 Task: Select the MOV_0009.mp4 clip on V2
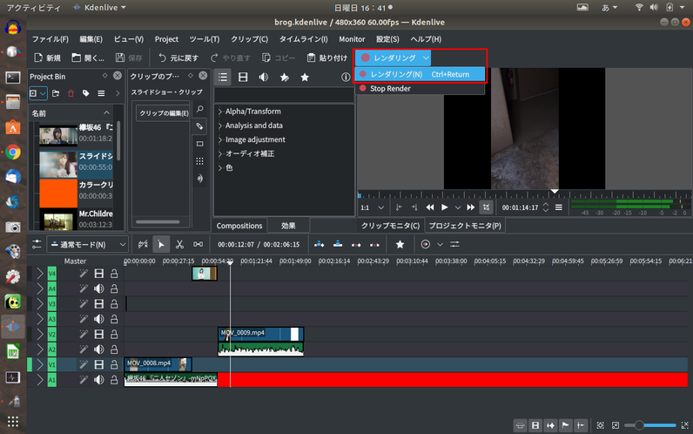[x=261, y=334]
